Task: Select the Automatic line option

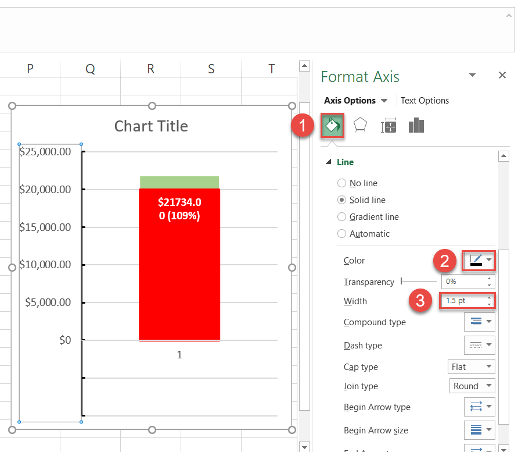Action: tap(342, 234)
